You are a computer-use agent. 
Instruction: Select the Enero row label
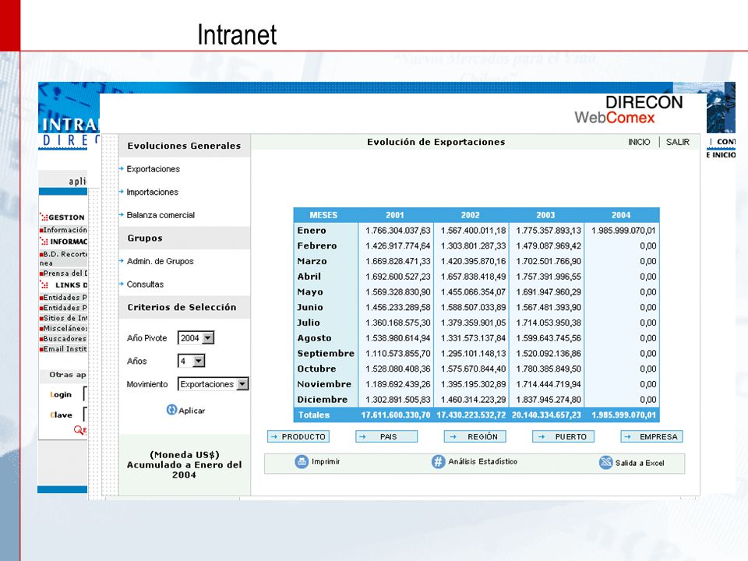pos(312,231)
